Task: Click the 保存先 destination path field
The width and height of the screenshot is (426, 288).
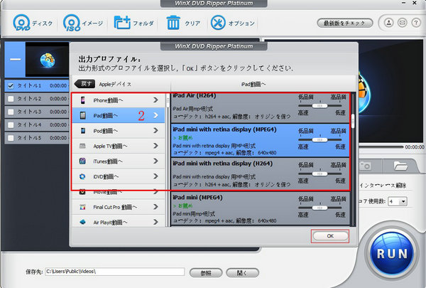Action: [115, 272]
